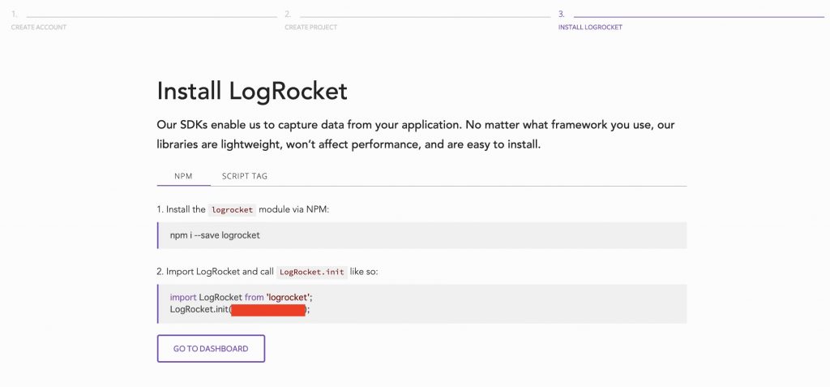Image resolution: width=830 pixels, height=387 pixels.
Task: Click the SDKs description paragraph
Action: 416,135
